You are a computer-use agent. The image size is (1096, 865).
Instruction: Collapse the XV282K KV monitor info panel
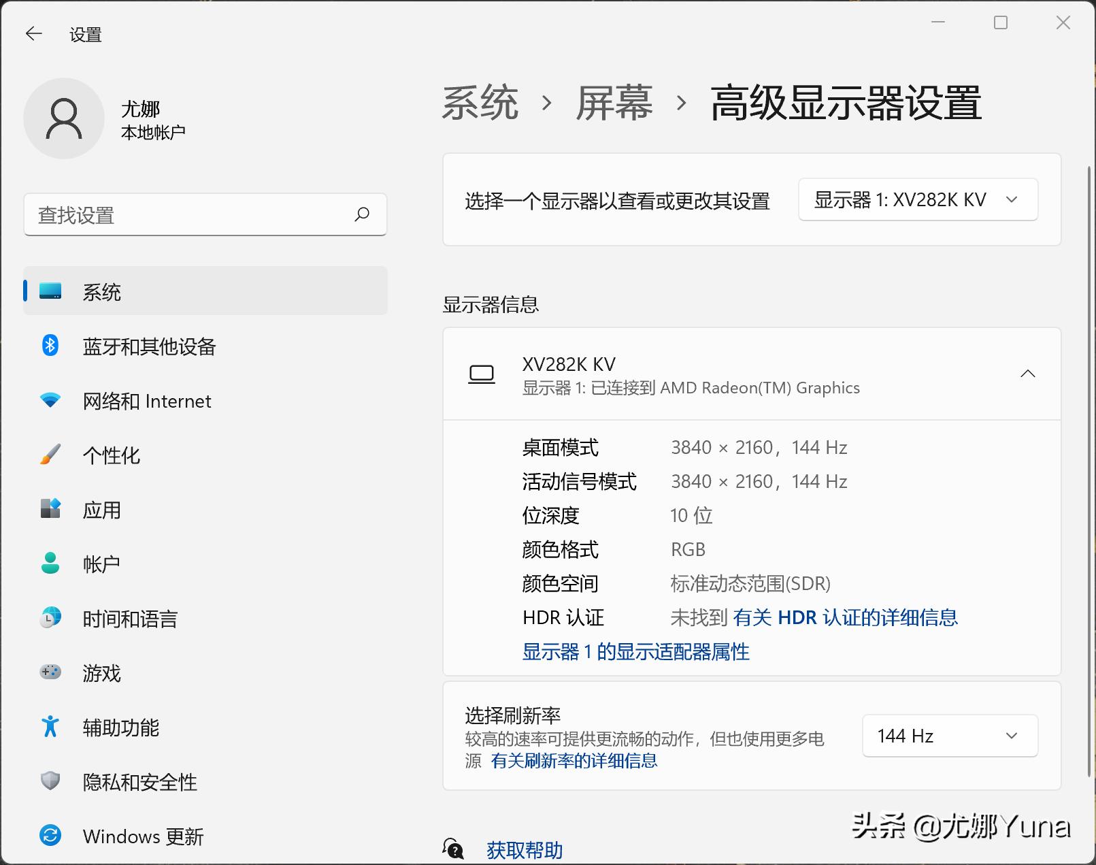(1028, 374)
